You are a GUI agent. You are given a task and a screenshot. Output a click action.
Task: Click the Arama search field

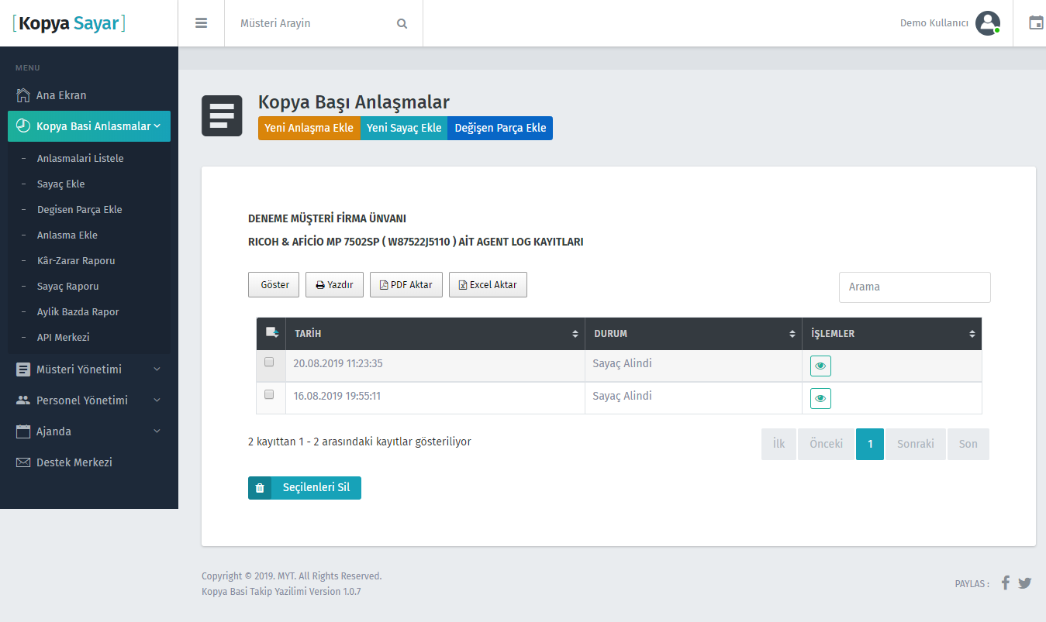(914, 287)
